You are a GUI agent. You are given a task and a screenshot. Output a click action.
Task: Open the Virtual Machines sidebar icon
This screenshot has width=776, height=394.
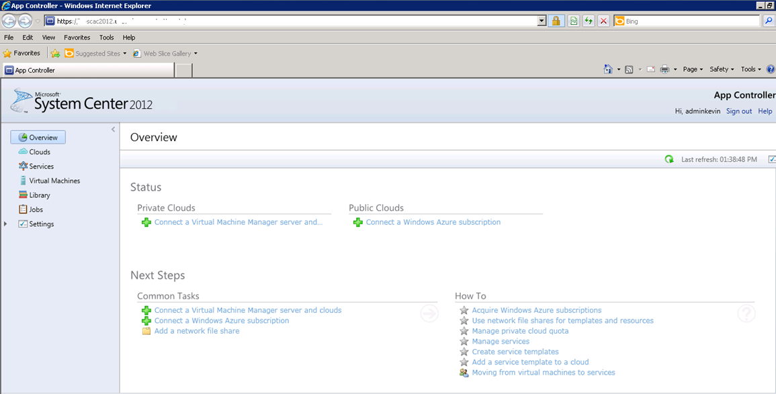(23, 181)
